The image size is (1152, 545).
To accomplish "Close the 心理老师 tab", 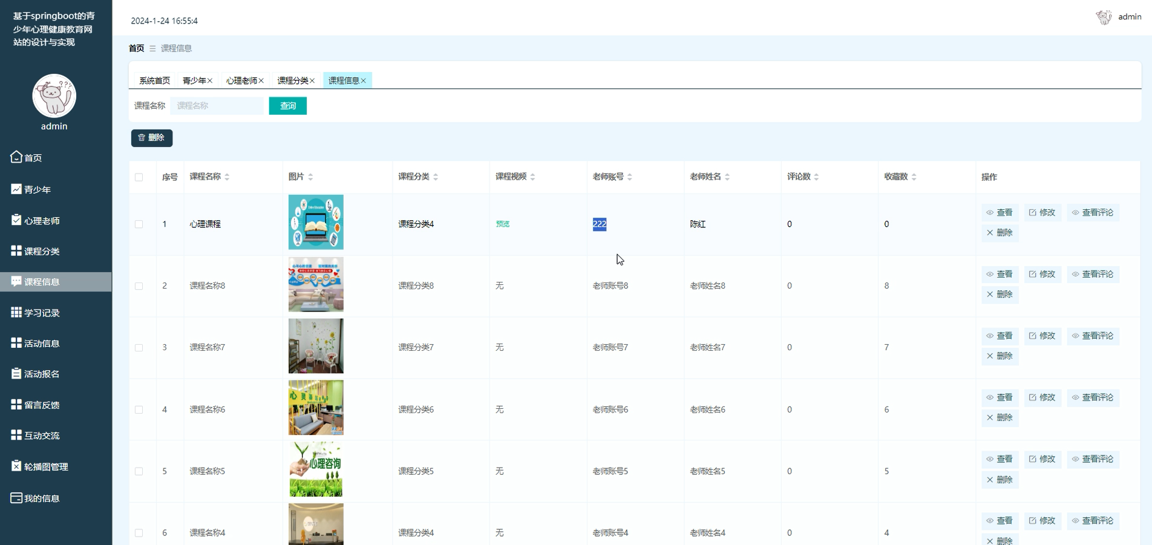I will (x=261, y=80).
